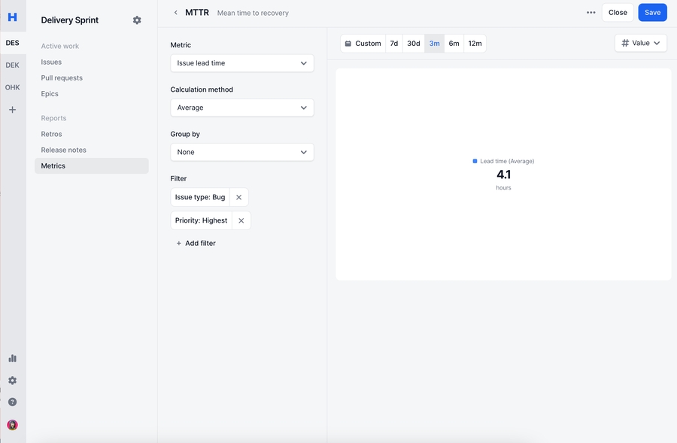
Task: Open project settings gear beside Delivery Sprint
Action: 137,20
